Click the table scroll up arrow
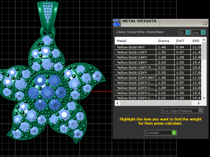This screenshot has width=210, height=157. pos(204,40)
